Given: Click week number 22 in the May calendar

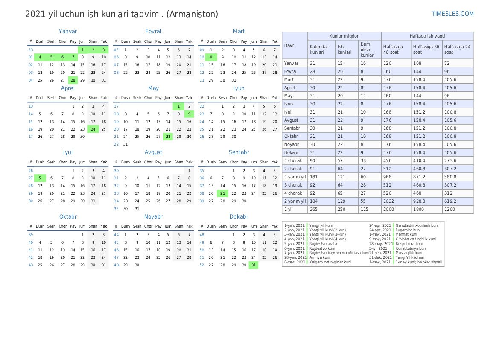Looking at the screenshot, I should coord(116,144).
